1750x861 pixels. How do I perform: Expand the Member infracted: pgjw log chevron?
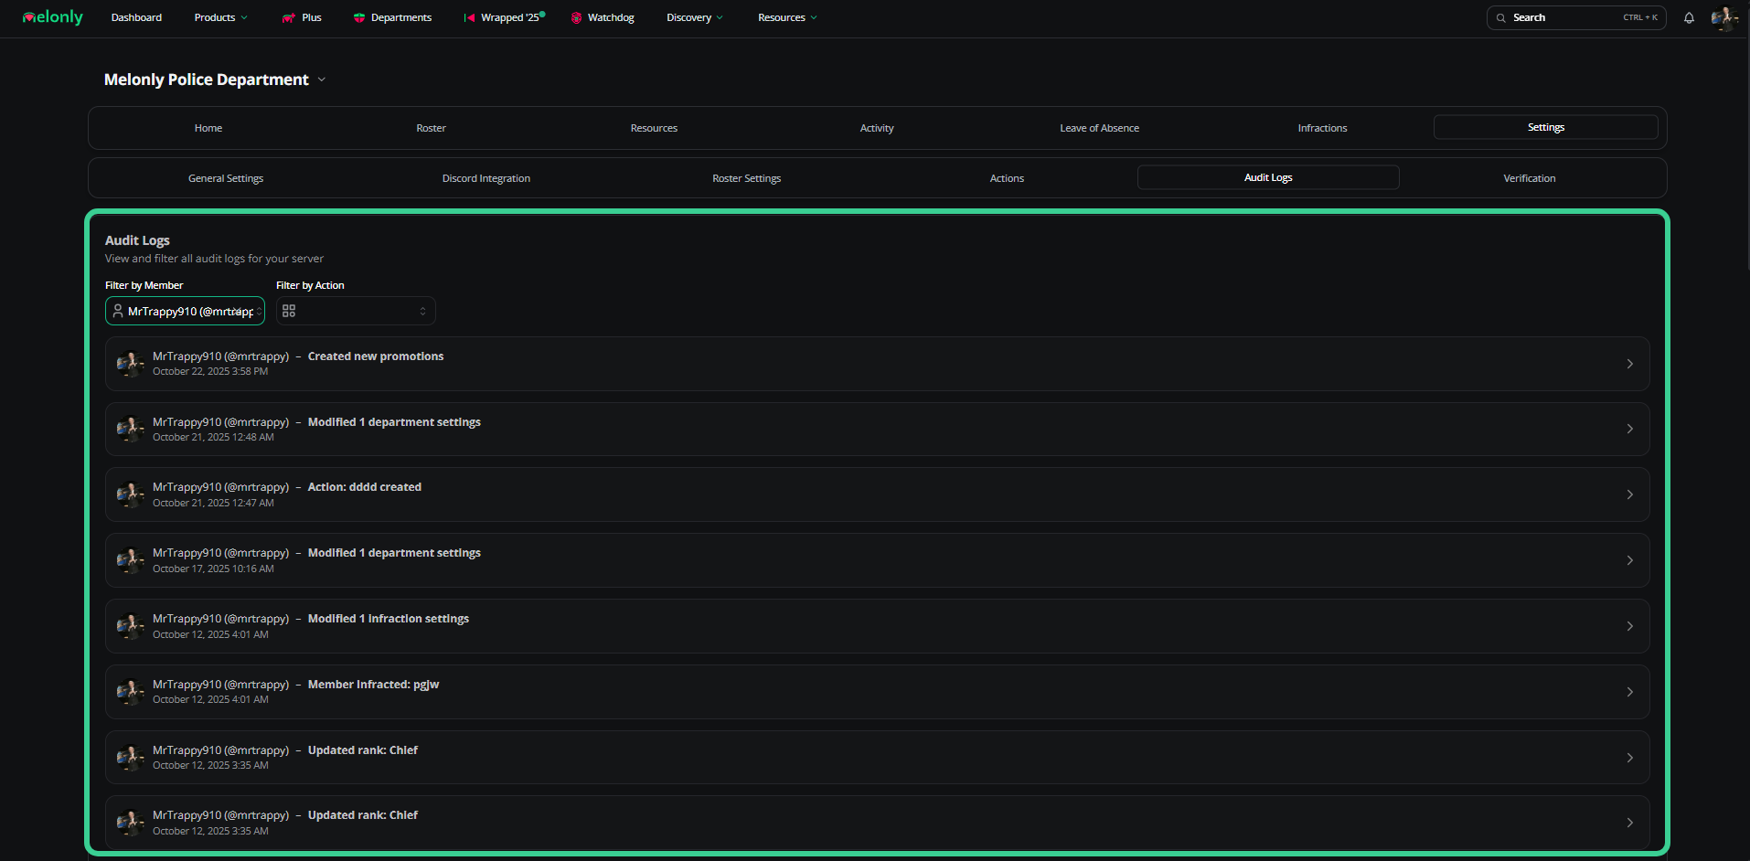[1629, 692]
